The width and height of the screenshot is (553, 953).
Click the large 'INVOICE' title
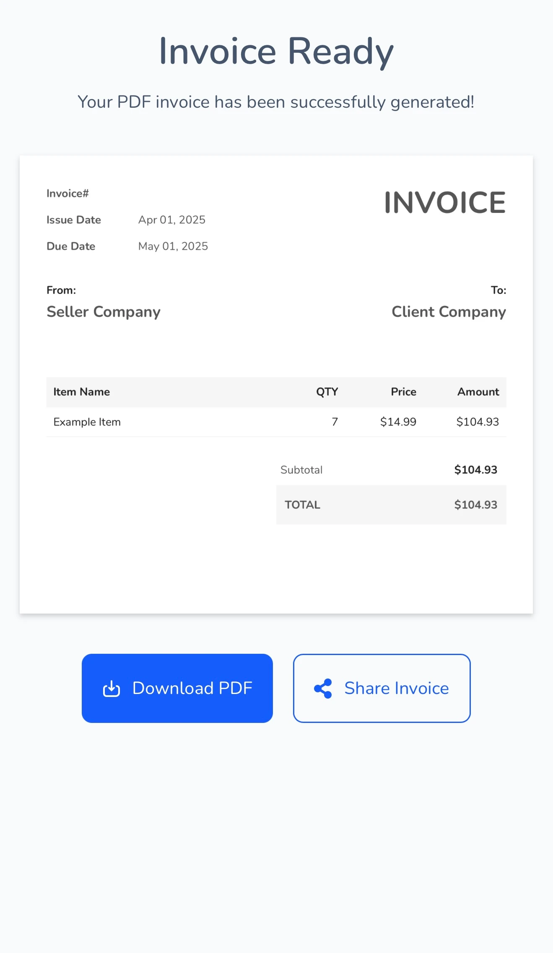(x=445, y=202)
